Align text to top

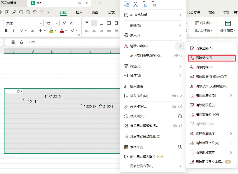click(87, 23)
